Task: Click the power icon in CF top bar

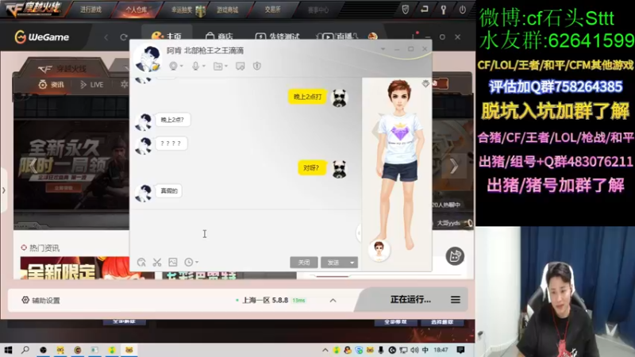Action: 463,10
